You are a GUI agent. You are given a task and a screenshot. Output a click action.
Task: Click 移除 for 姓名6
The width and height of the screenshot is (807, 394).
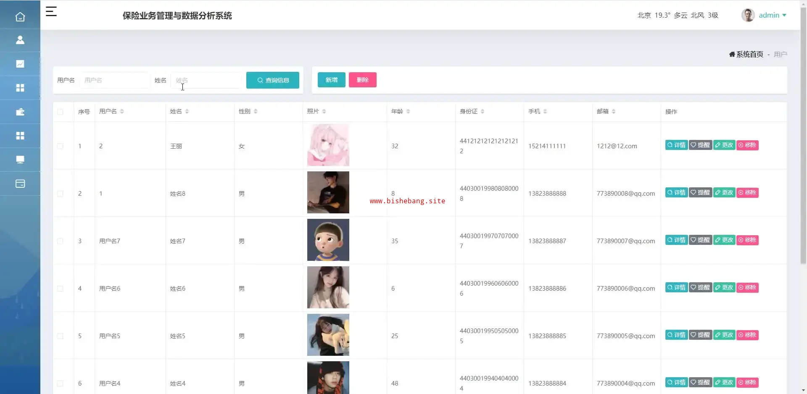pyautogui.click(x=747, y=288)
